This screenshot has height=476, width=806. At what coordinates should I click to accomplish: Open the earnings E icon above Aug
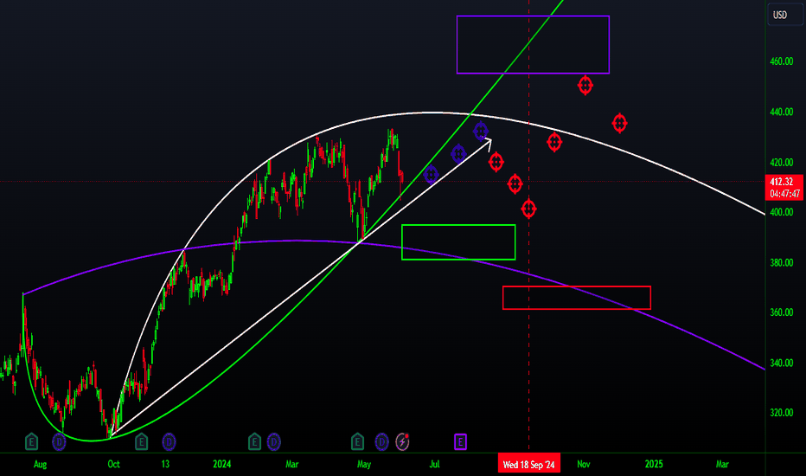click(31, 441)
